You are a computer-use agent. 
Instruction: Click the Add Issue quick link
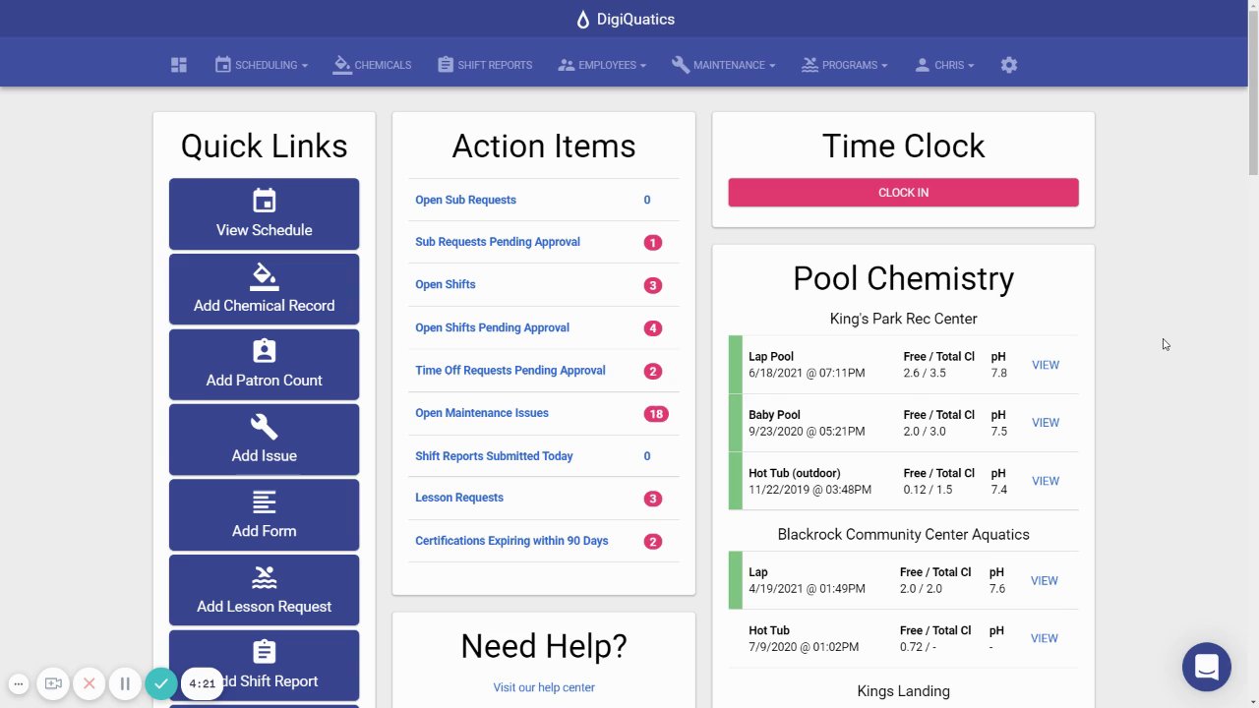264,440
